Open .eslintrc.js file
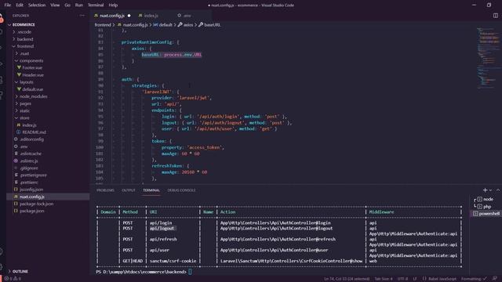The height and width of the screenshot is (282, 502). click(29, 161)
